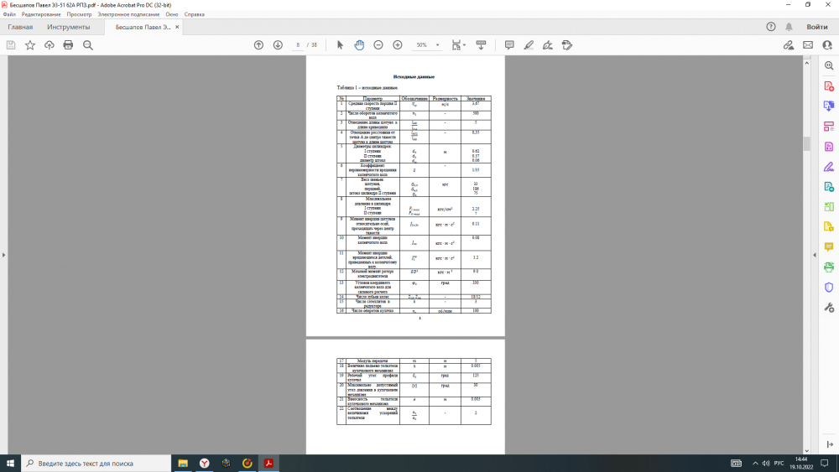The height and width of the screenshot is (472, 839).
Task: Activate the Hand pan tool
Action: pos(359,45)
